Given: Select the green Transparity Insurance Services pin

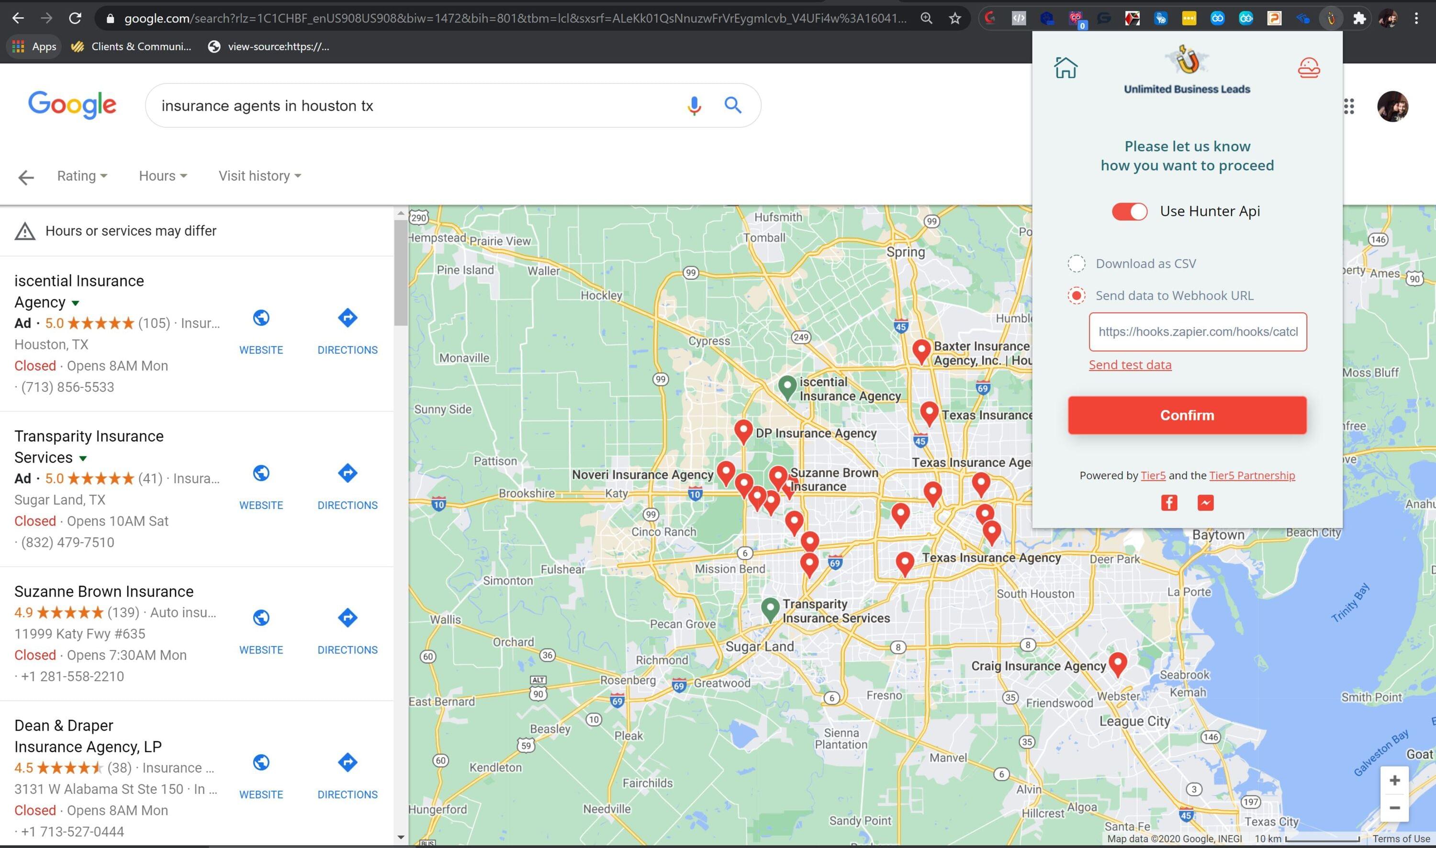Looking at the screenshot, I should [771, 610].
